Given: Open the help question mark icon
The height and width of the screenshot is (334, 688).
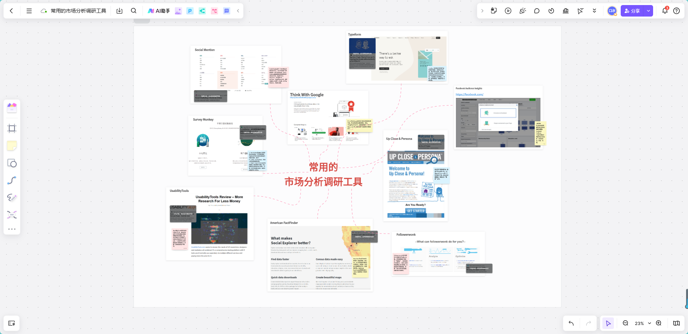Looking at the screenshot, I should coord(676,11).
